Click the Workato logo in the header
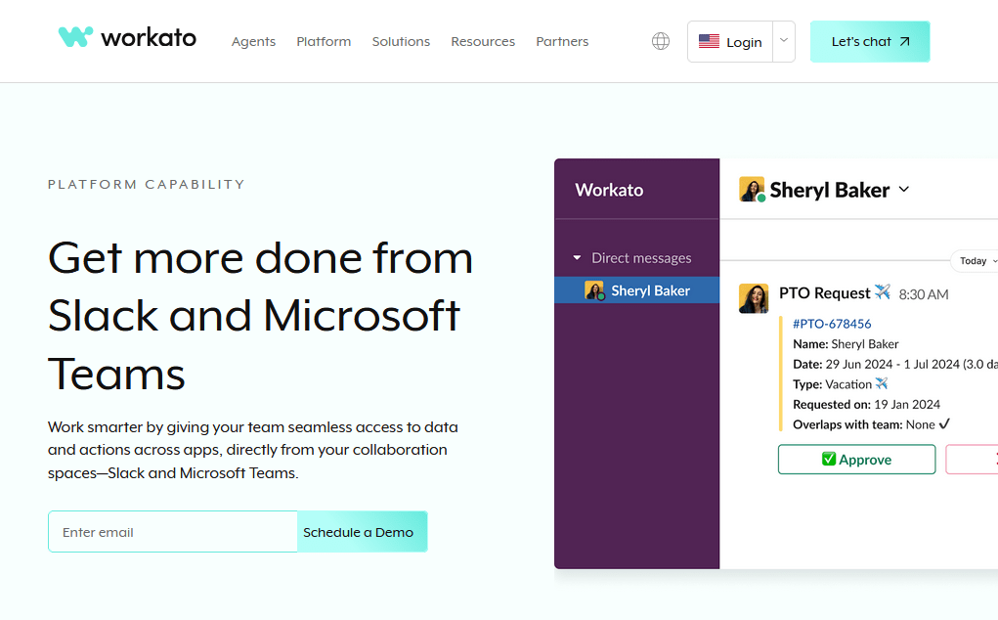Image resolution: width=998 pixels, height=620 pixels. [127, 38]
